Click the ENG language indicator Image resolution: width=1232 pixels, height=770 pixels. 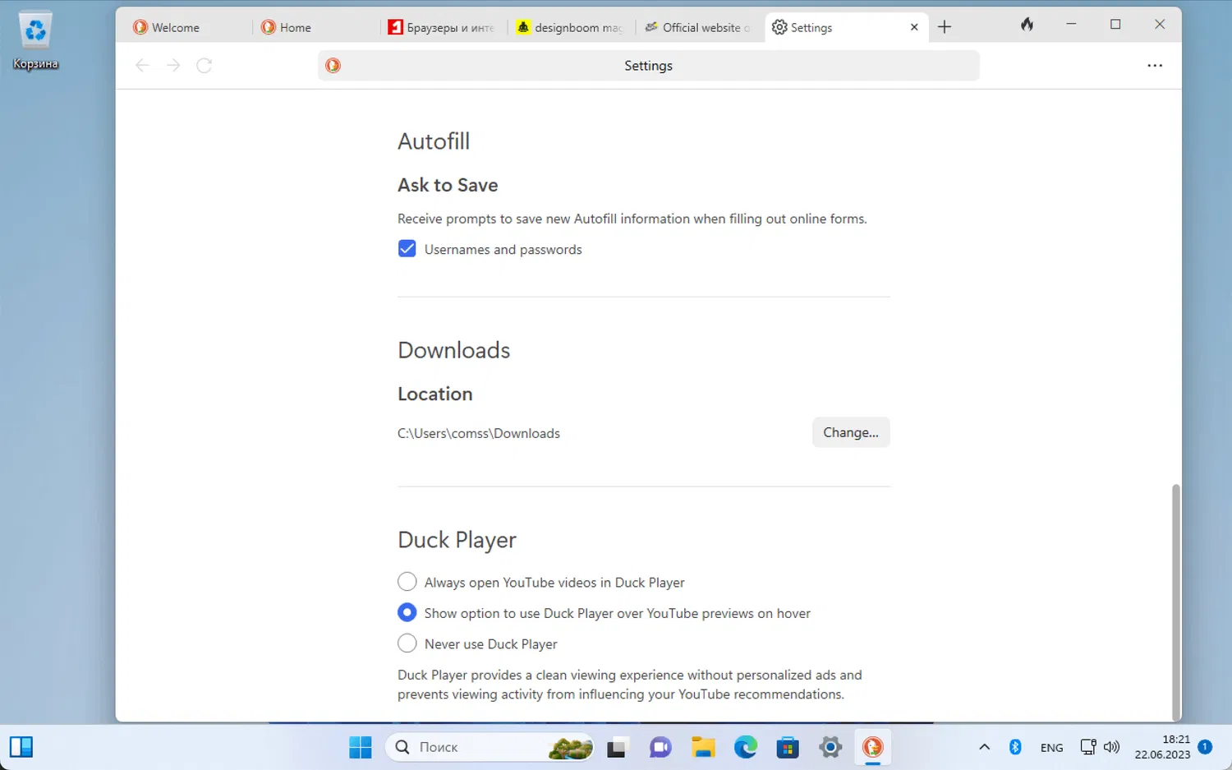pyautogui.click(x=1051, y=748)
